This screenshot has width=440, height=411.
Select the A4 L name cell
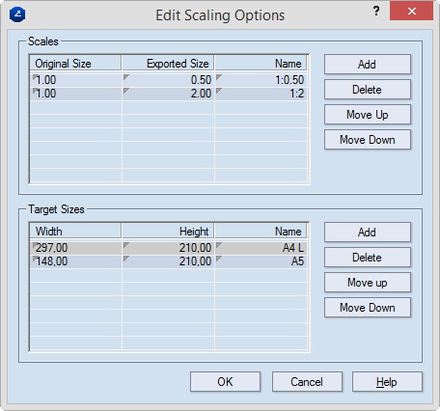click(x=261, y=248)
